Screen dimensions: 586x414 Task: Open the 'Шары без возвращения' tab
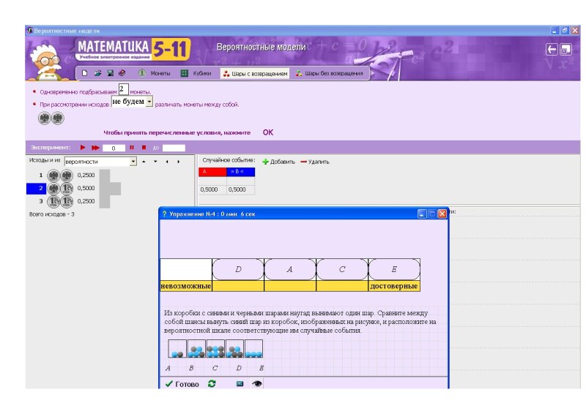[x=329, y=73]
